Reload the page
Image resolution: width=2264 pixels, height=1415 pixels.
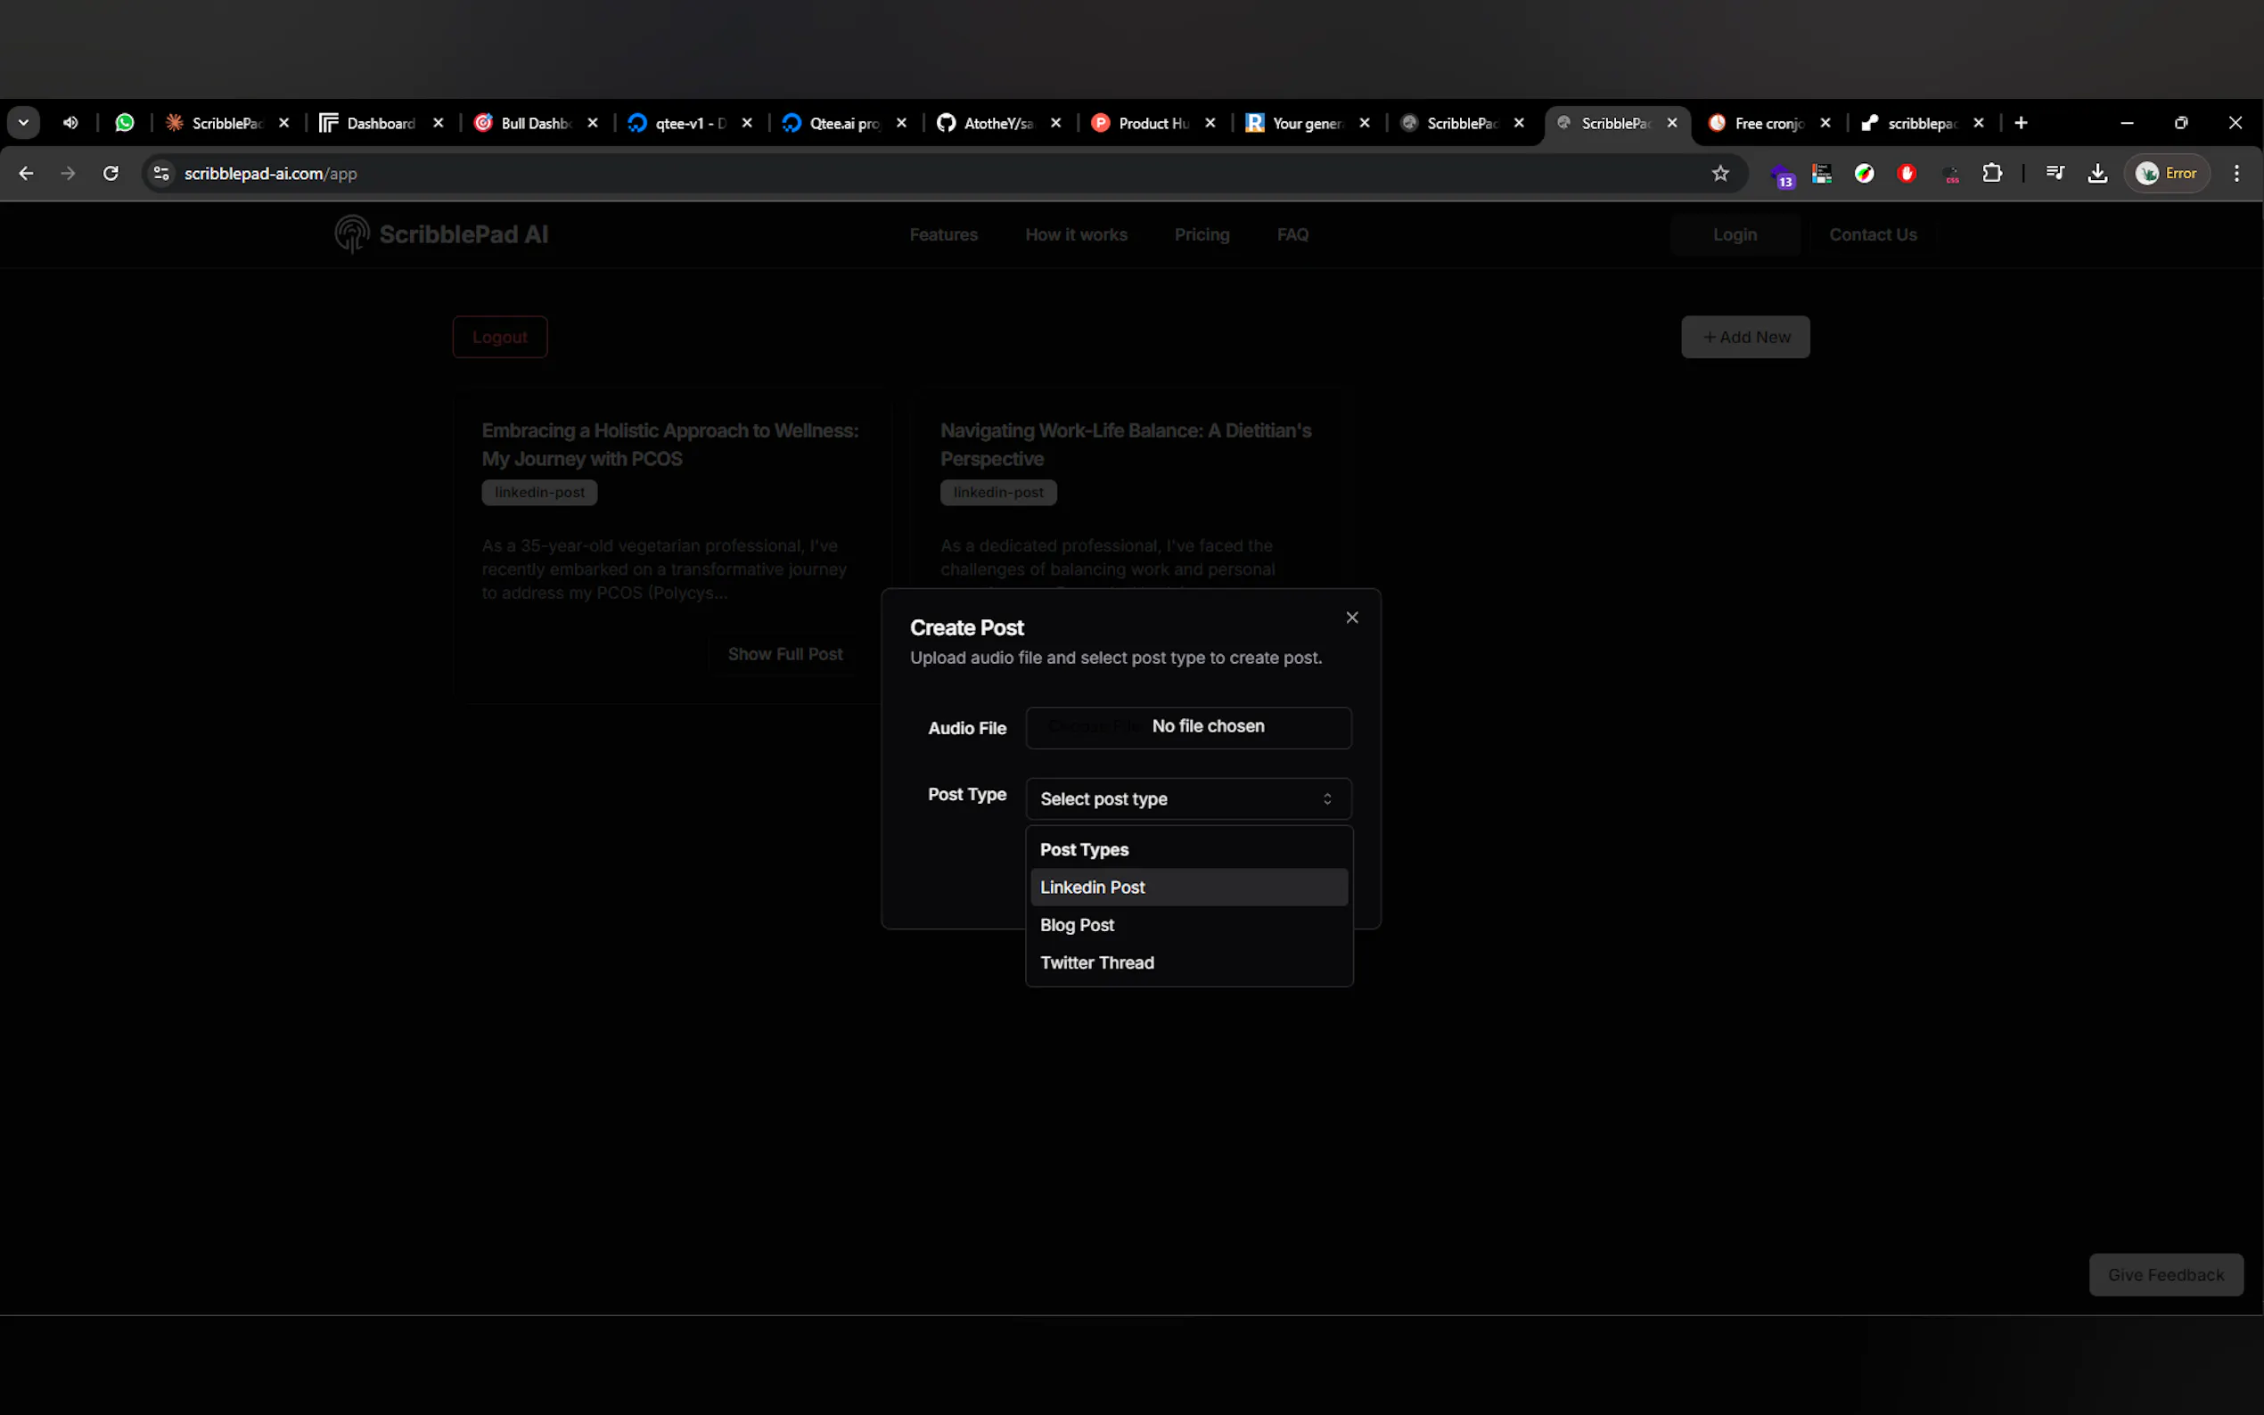[111, 173]
